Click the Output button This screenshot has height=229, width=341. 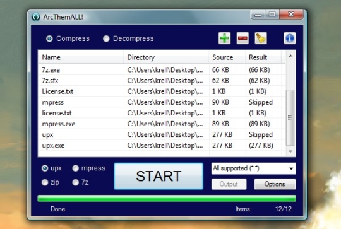pos(229,184)
